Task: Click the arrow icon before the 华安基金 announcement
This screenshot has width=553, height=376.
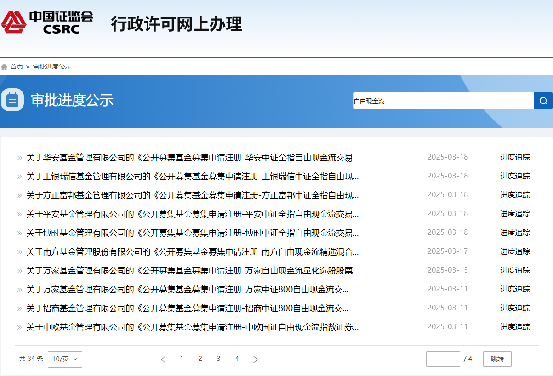Action: 18,157
